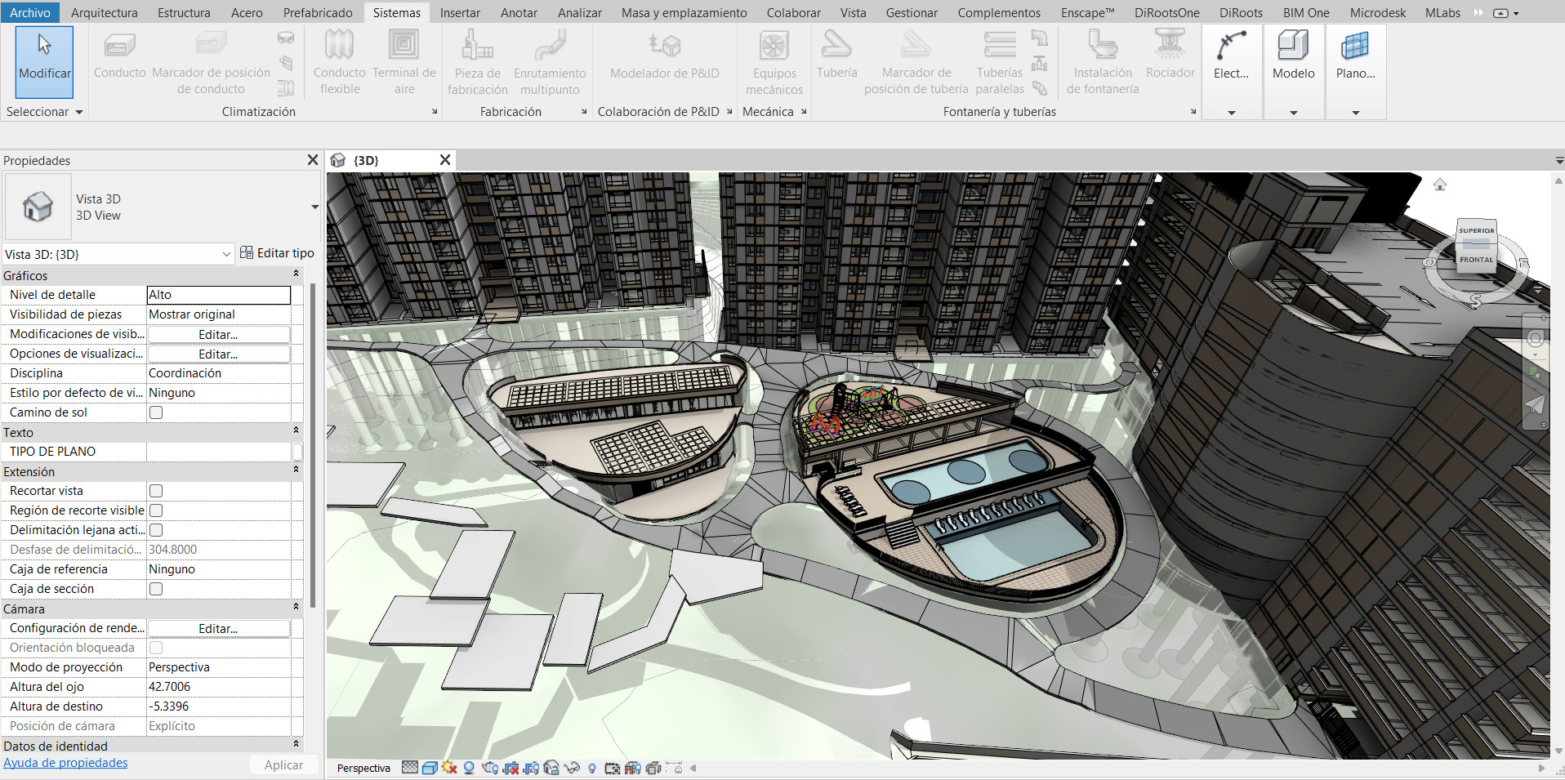Open visual style cube in view bar
Image resolution: width=1565 pixels, height=780 pixels.
pos(430,768)
